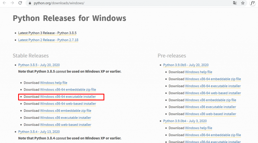Click the python.org address bar
258x143 pixels.
click(128, 3)
